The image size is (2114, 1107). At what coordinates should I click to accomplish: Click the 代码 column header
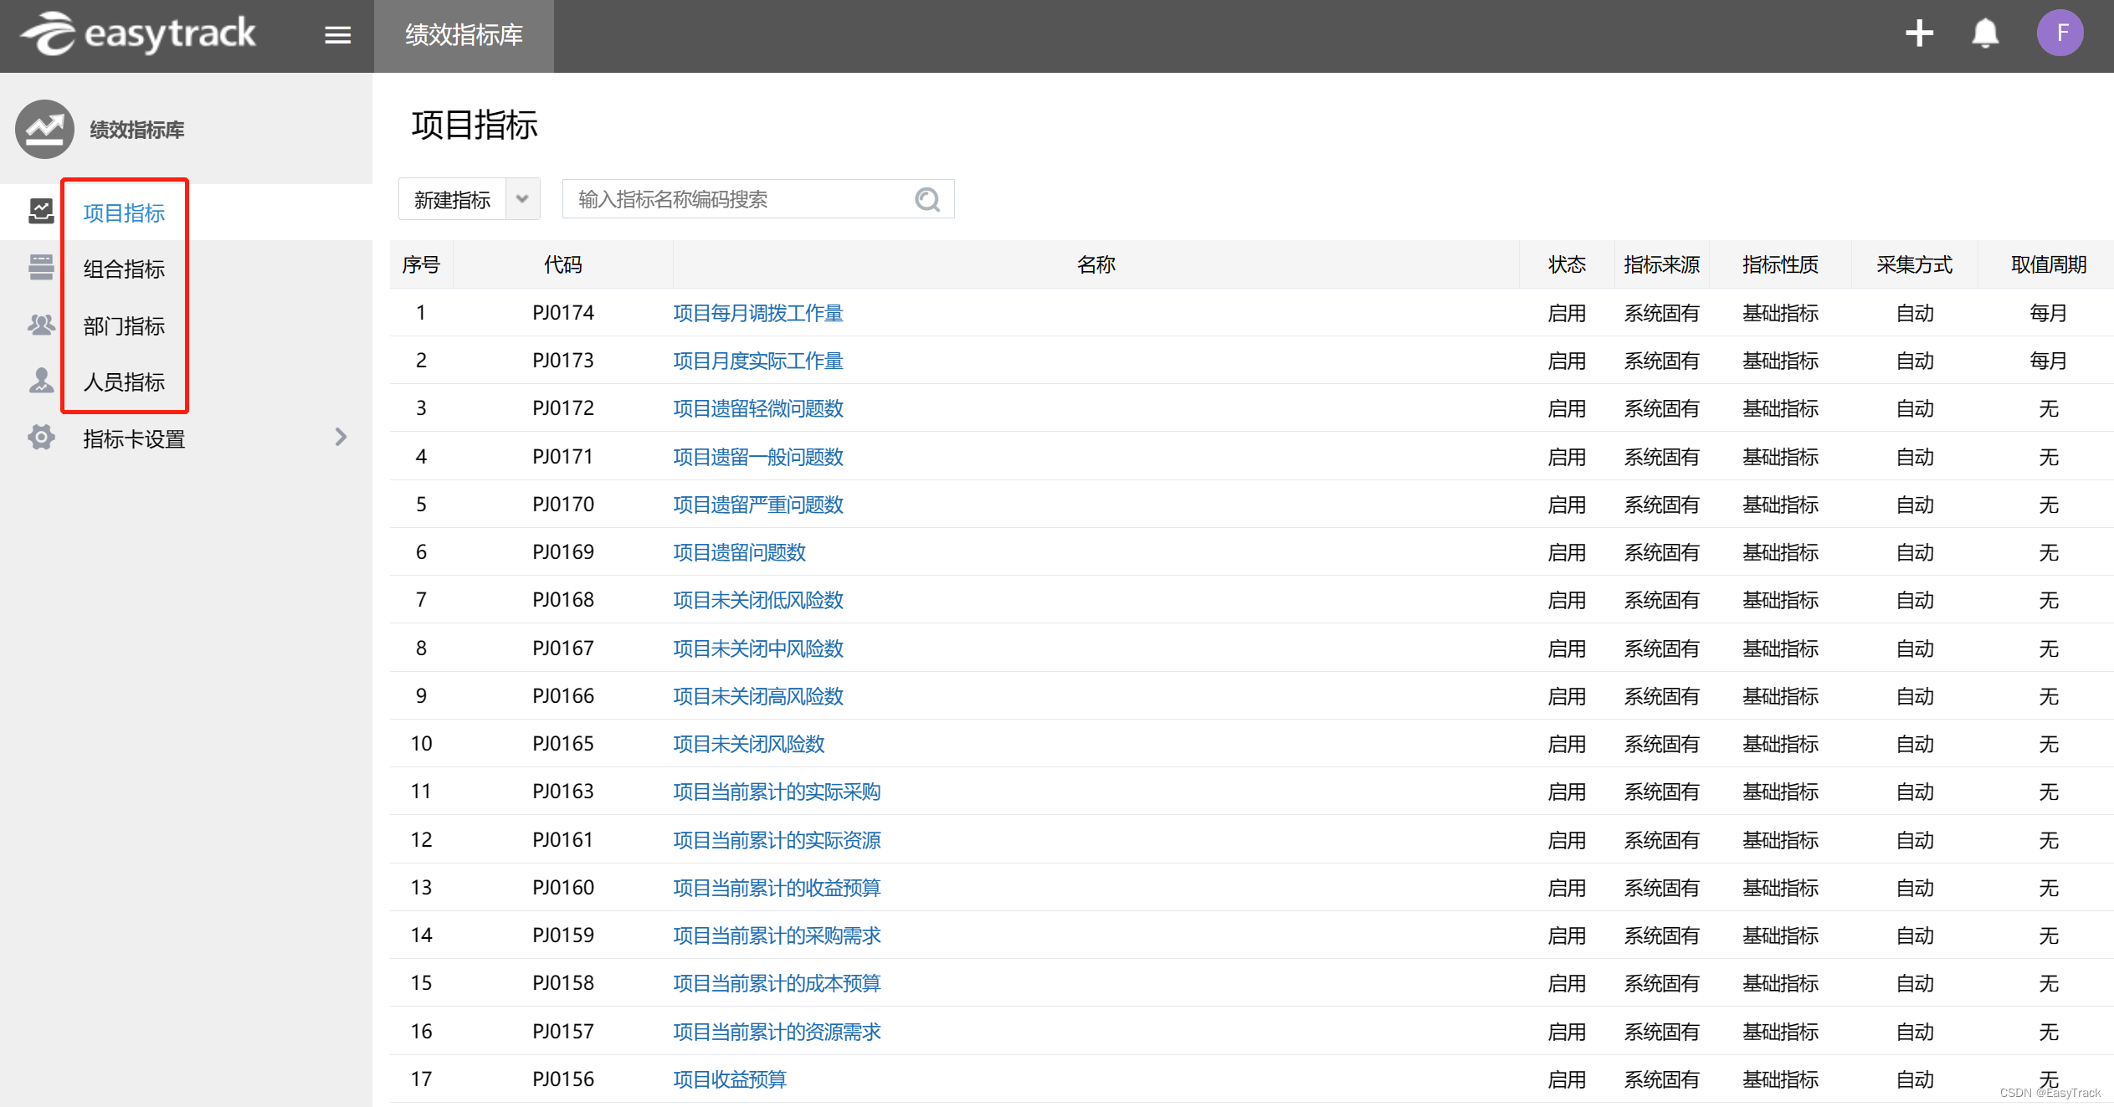(x=563, y=264)
